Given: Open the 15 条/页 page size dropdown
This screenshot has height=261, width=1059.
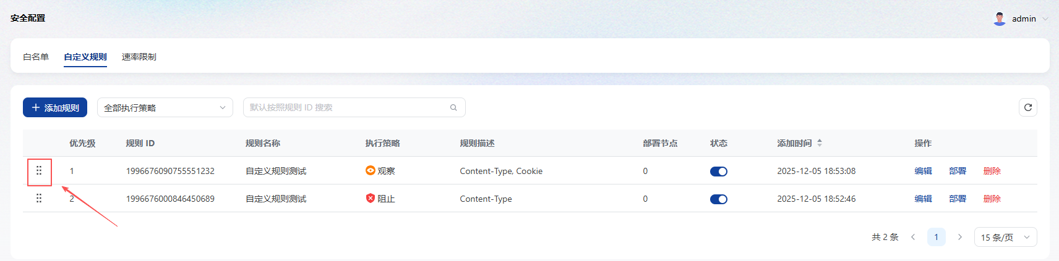Looking at the screenshot, I should click(1005, 237).
